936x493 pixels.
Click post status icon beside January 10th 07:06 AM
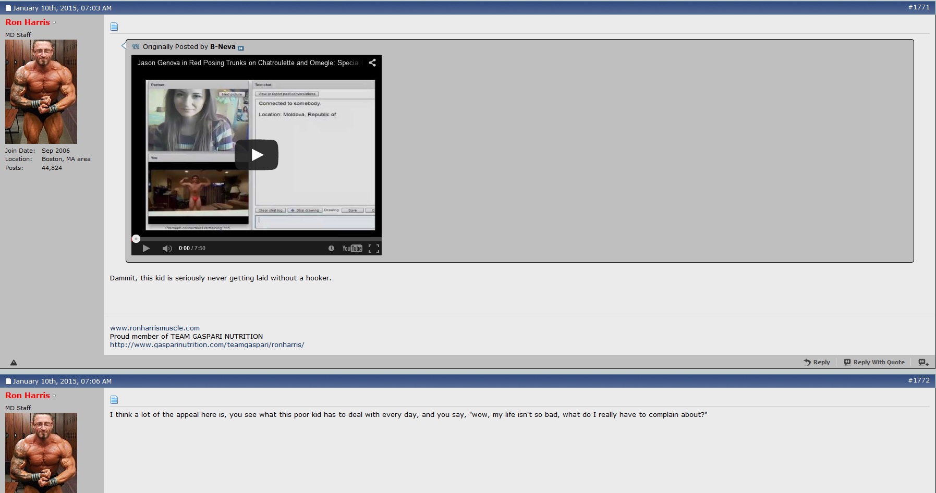click(x=8, y=381)
